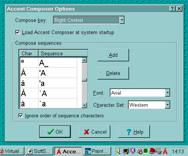Image resolution: width=188 pixels, height=156 pixels.
Task: Toggle Load Accent Composer at system startup
Action: click(x=18, y=33)
